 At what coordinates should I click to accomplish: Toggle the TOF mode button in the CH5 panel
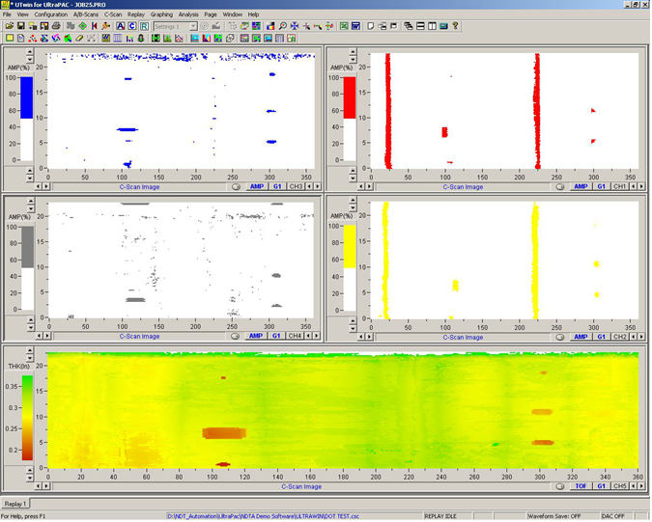click(x=581, y=486)
